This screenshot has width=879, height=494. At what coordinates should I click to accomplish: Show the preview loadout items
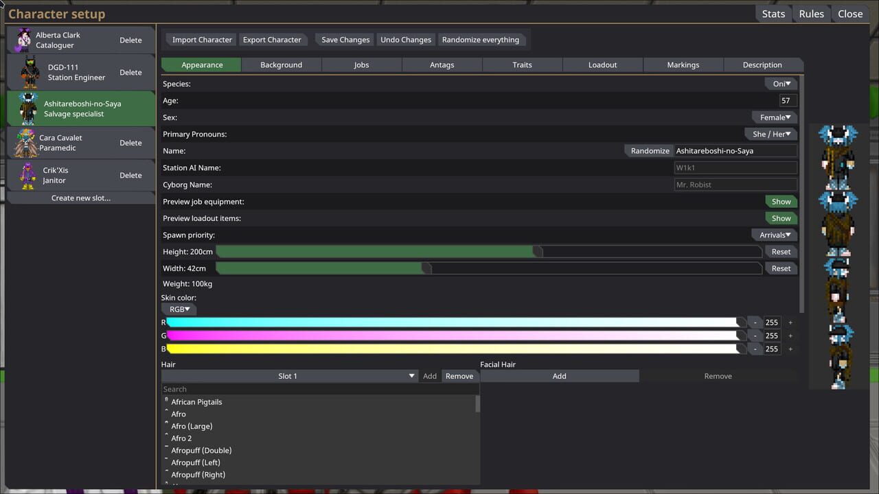pyautogui.click(x=781, y=217)
